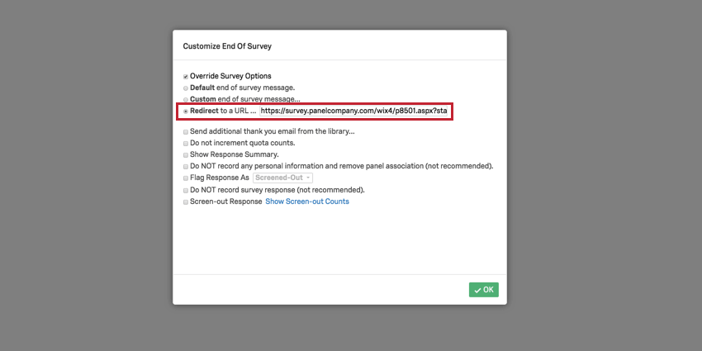Select the Default end of survey message radio
Image resolution: width=702 pixels, height=351 pixels.
(x=186, y=88)
